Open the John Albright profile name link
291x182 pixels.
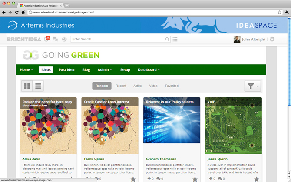coord(254,40)
